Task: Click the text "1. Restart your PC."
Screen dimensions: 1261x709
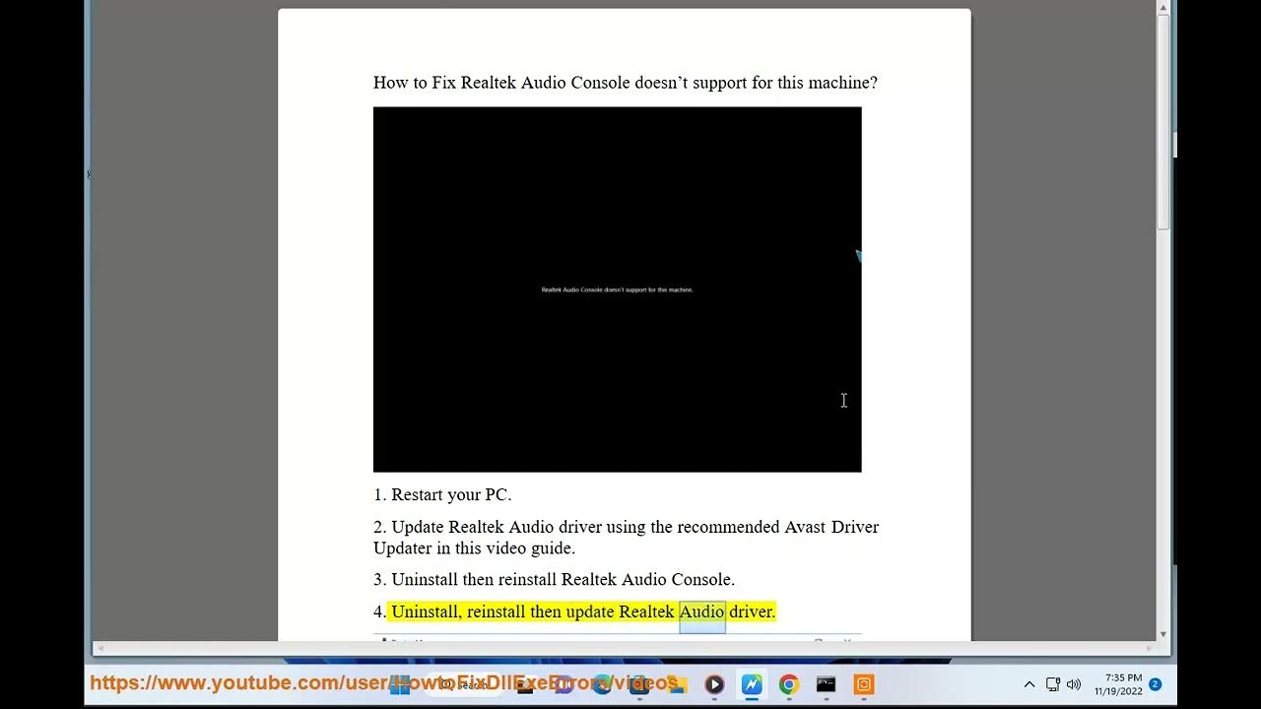Action: [x=442, y=494]
